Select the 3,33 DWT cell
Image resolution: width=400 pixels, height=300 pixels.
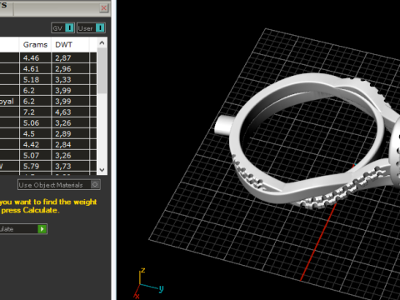[x=70, y=79]
